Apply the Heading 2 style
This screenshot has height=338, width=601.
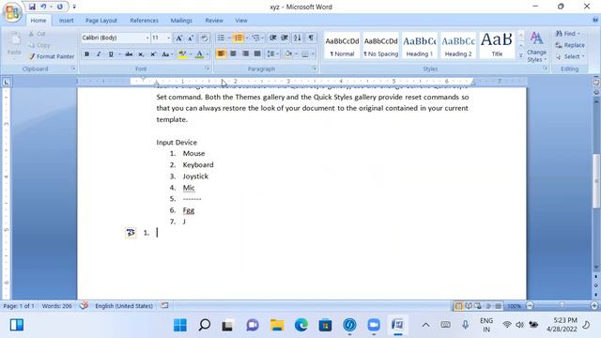(x=458, y=46)
